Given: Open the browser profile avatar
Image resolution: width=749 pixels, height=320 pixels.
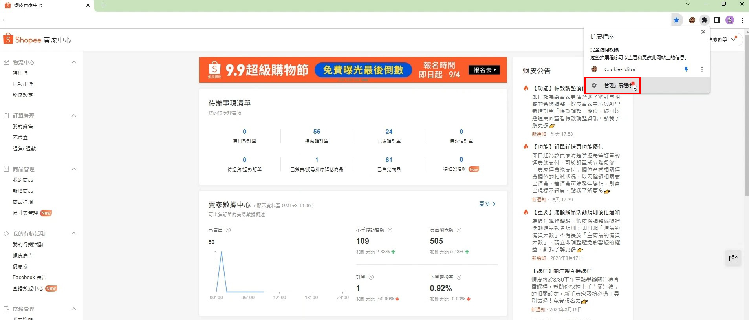Looking at the screenshot, I should [730, 20].
